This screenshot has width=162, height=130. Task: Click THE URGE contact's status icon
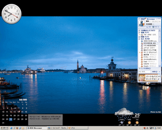point(142,35)
